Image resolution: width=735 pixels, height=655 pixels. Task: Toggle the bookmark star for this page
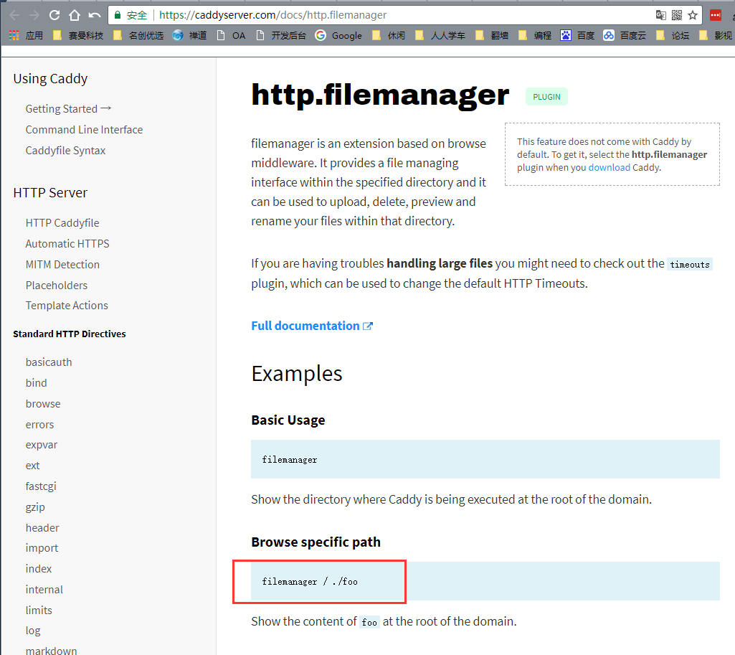click(x=693, y=14)
